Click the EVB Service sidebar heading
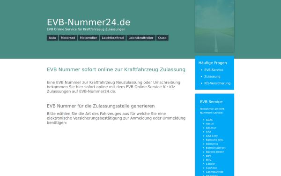The image size is (281, 176). pos(211,102)
